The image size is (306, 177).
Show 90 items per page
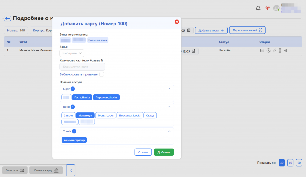pyautogui.click(x=299, y=163)
